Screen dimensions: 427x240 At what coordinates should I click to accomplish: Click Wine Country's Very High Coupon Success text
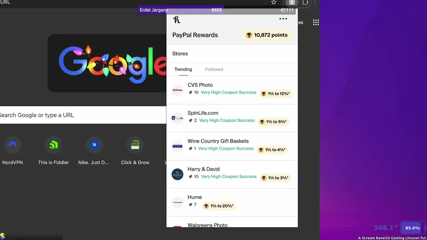coord(226,148)
